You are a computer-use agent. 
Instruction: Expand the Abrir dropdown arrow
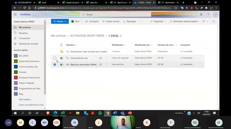point(82,21)
